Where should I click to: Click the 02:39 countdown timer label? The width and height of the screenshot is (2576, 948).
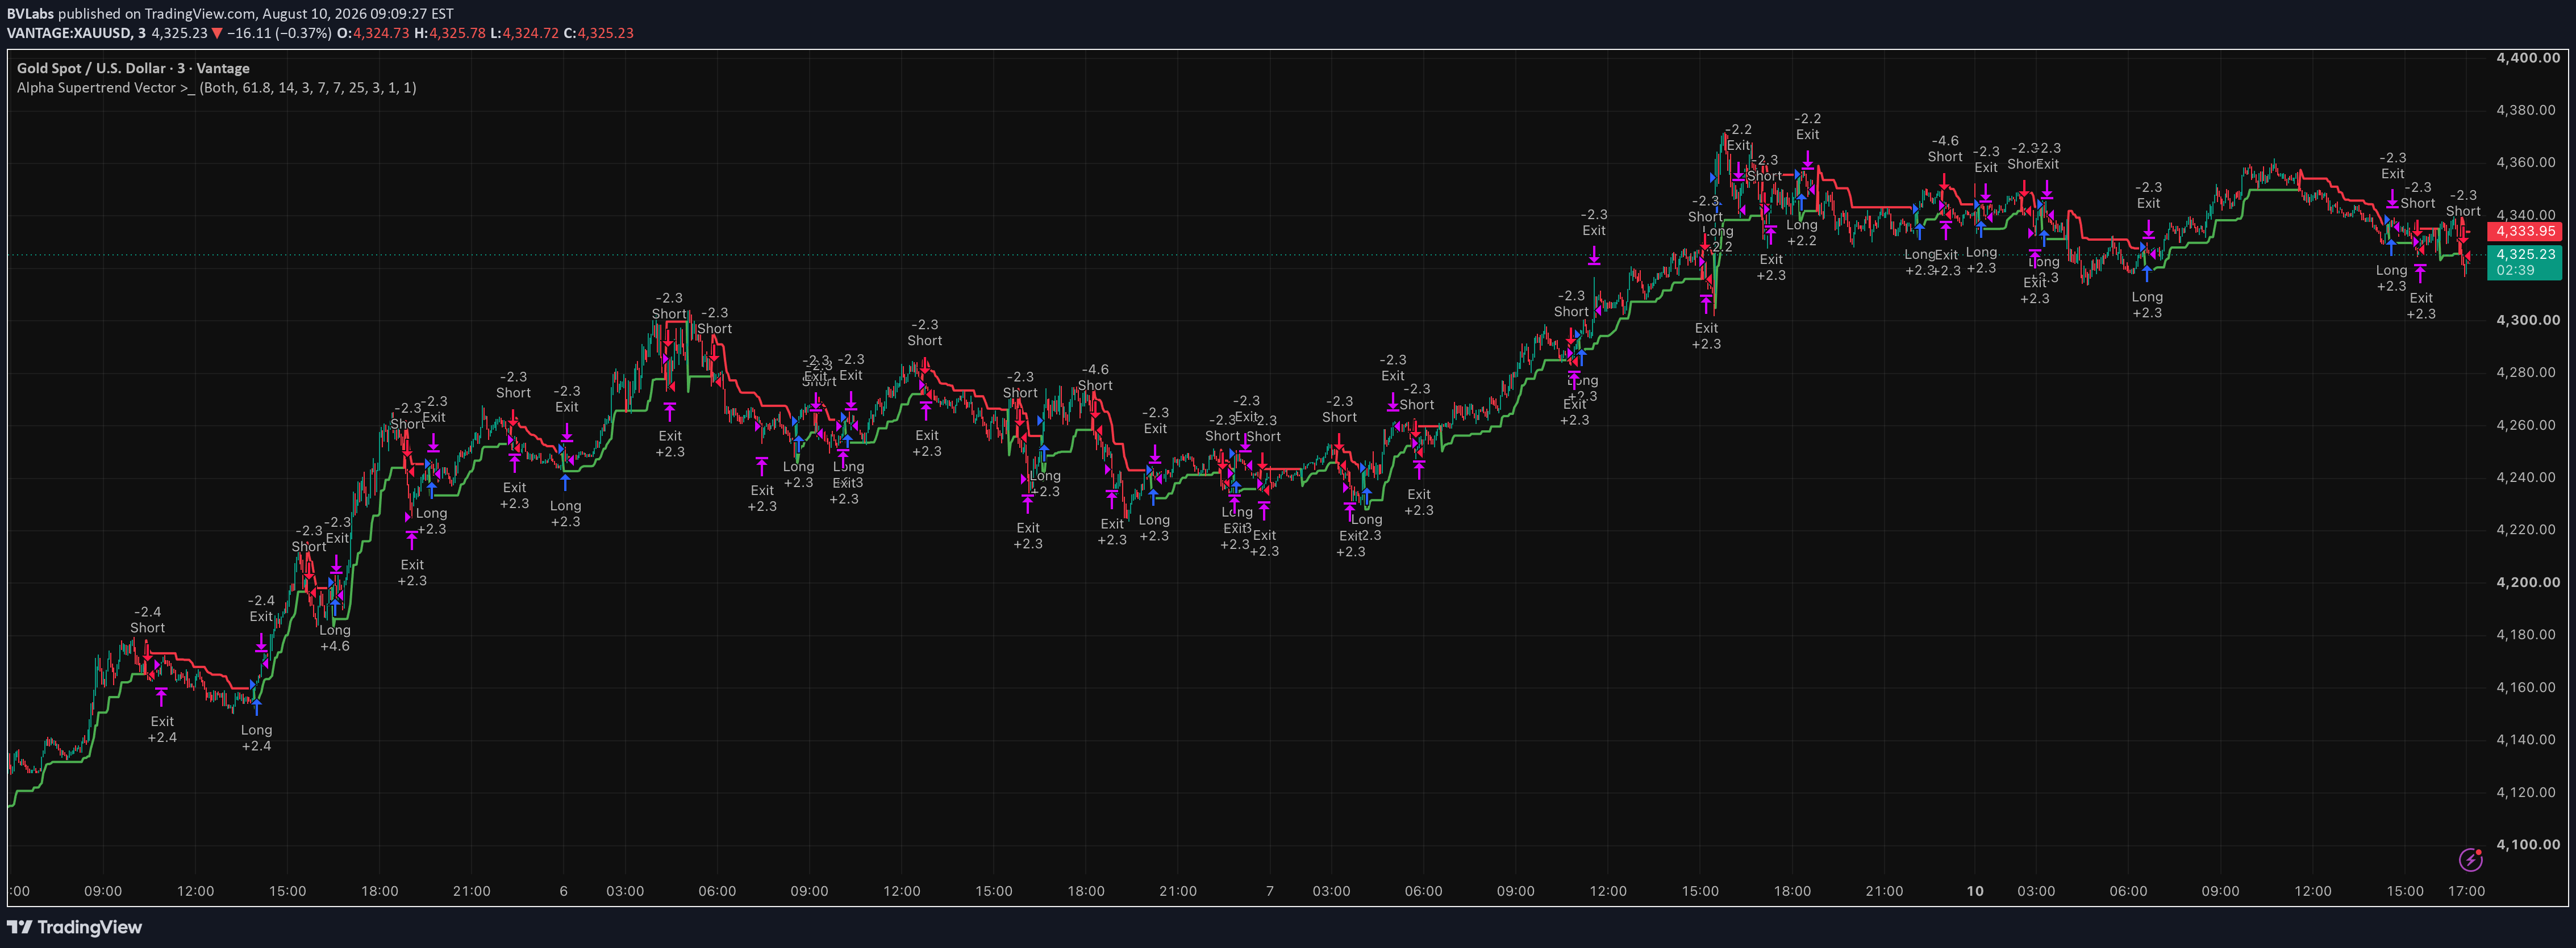pos(2515,270)
